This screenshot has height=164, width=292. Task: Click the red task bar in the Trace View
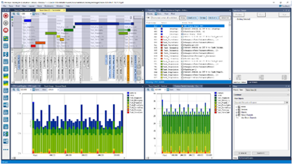(33, 46)
